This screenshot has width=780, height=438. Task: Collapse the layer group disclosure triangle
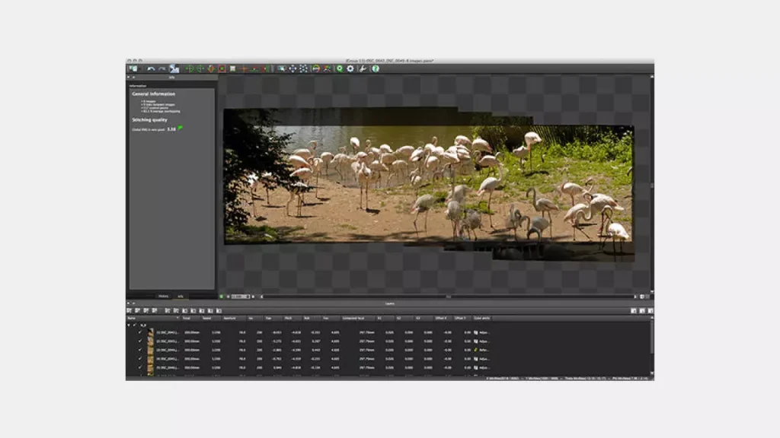click(x=129, y=325)
